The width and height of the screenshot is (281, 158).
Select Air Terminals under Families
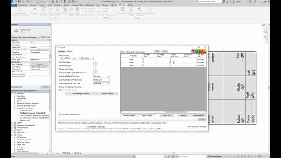point(22,137)
